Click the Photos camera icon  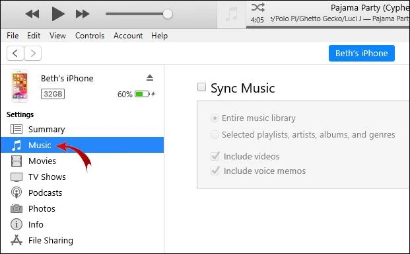pyautogui.click(x=17, y=209)
